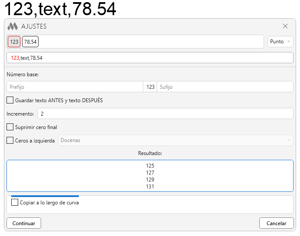The image size is (300, 236).
Task: Close the AJUSTES dialog with X
Action: coord(285,26)
